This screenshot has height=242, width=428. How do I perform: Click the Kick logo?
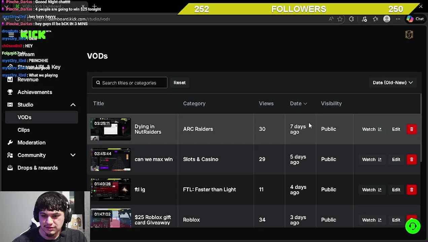click(33, 35)
